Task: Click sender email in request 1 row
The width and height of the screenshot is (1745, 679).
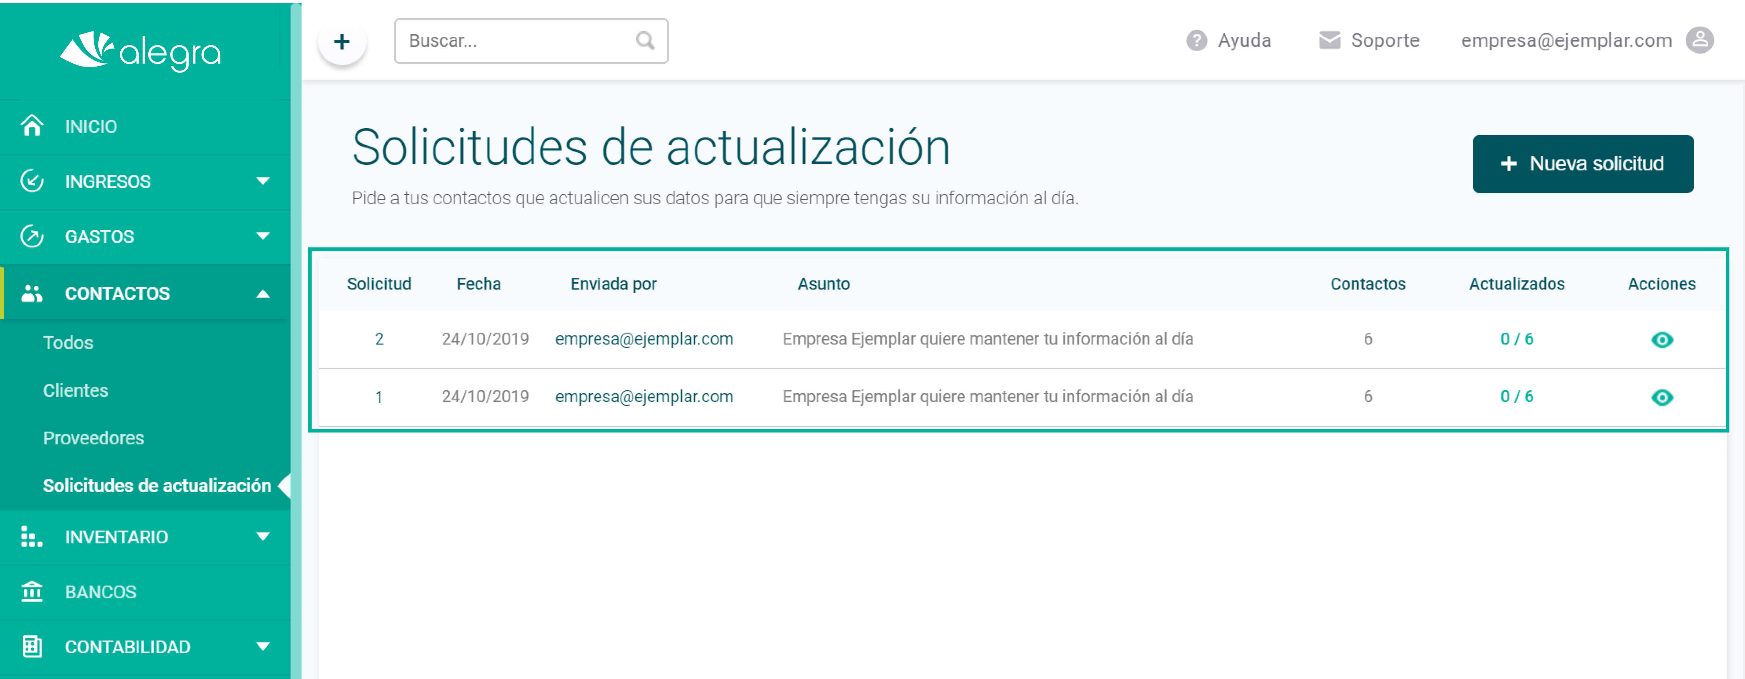Action: click(644, 397)
